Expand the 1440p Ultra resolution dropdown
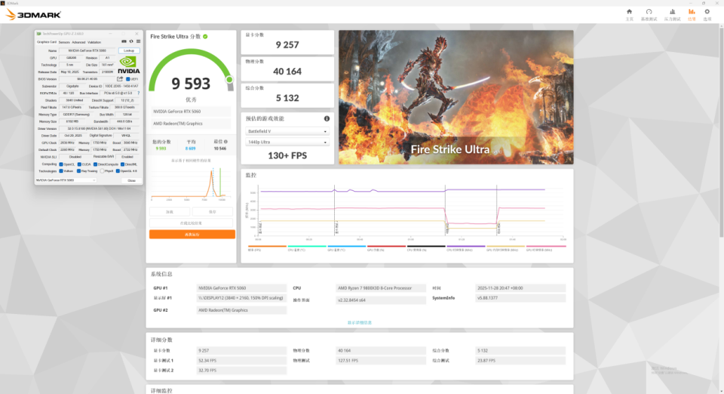724x394 pixels. tap(287, 142)
